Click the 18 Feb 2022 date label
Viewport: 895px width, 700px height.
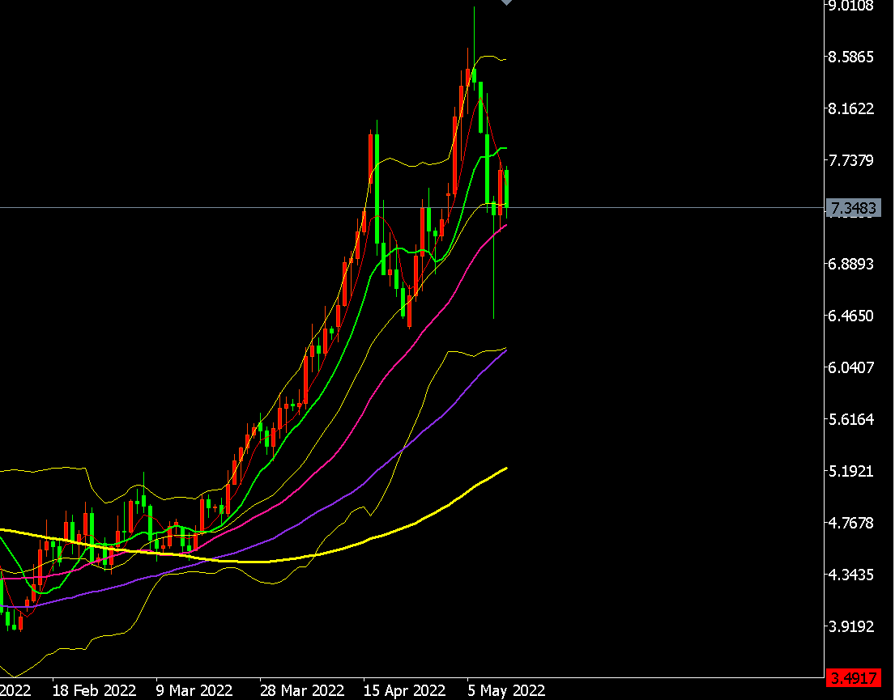pyautogui.click(x=94, y=691)
